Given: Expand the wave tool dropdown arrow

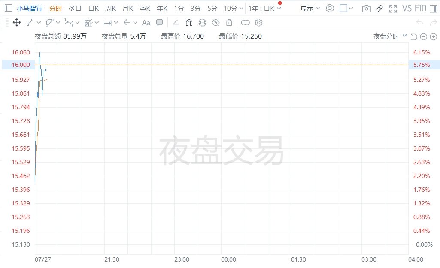Looking at the screenshot, I should [77, 23].
